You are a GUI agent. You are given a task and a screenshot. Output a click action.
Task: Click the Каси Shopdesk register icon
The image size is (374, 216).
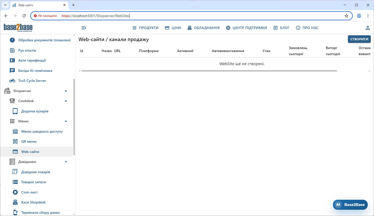pos(15,202)
